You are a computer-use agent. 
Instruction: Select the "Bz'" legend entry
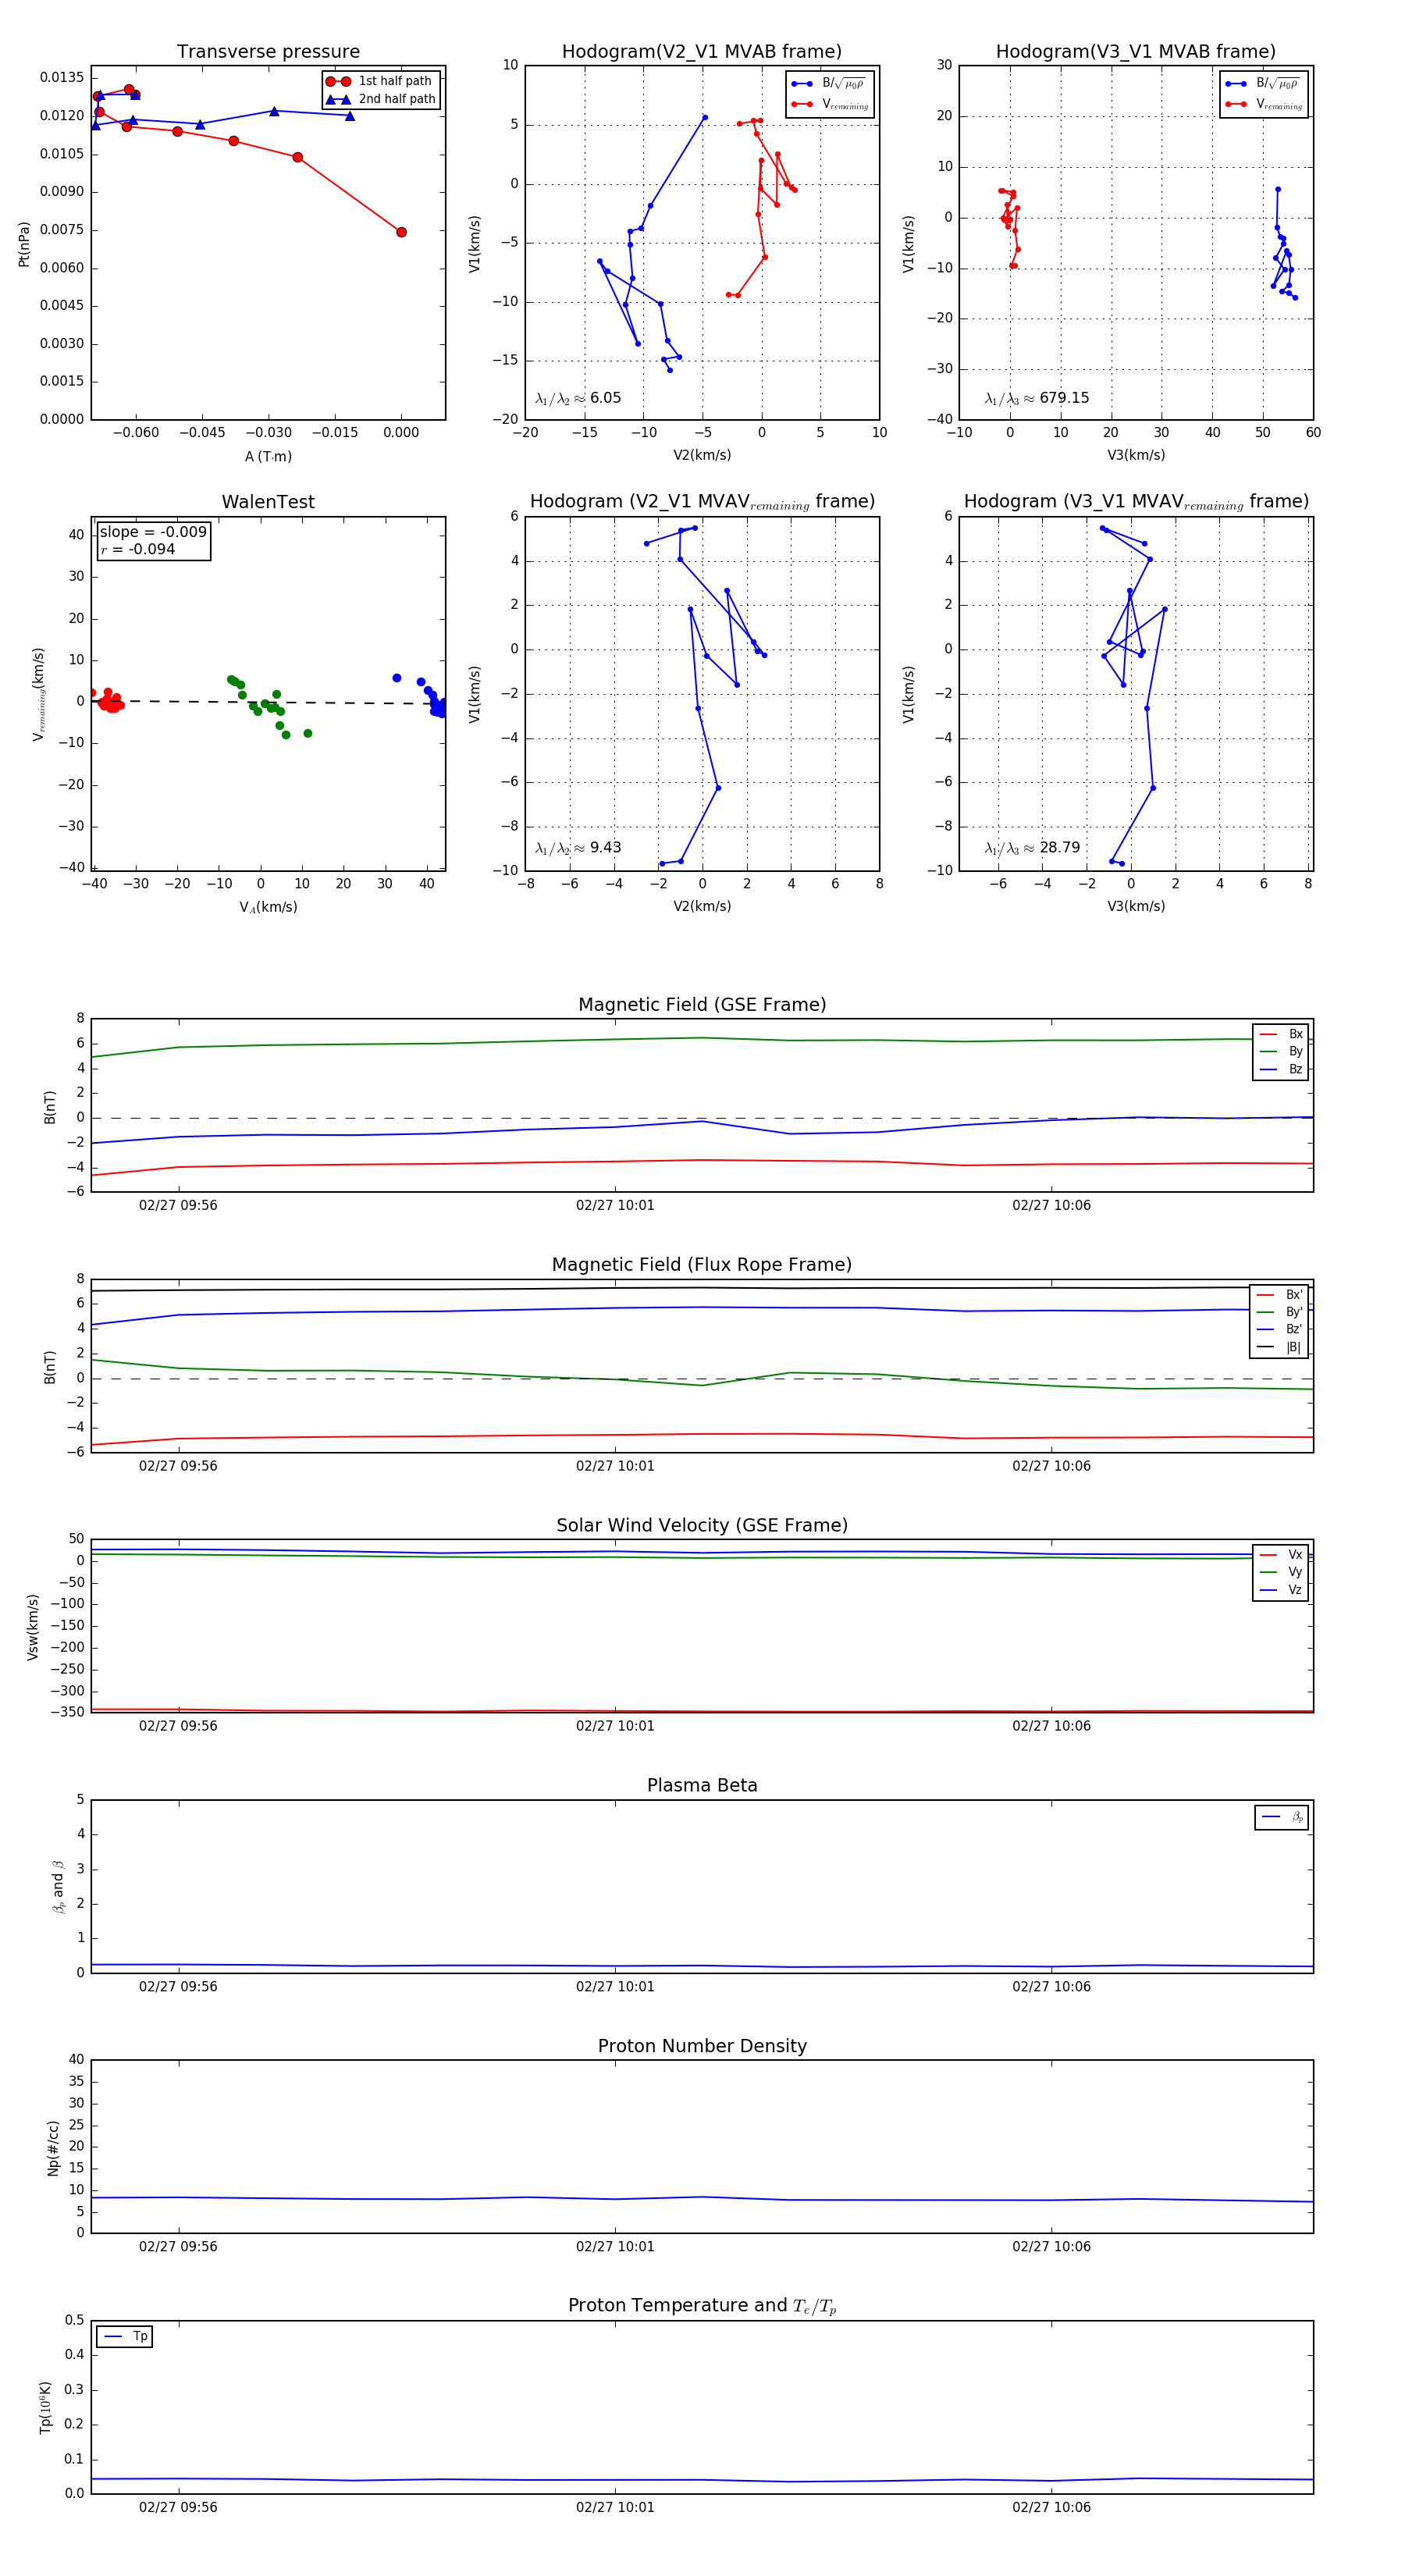click(1279, 1330)
